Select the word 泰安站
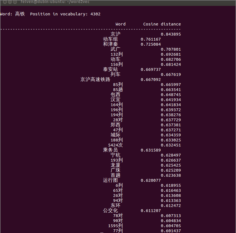The width and height of the screenshot is (236, 233). 110,69
